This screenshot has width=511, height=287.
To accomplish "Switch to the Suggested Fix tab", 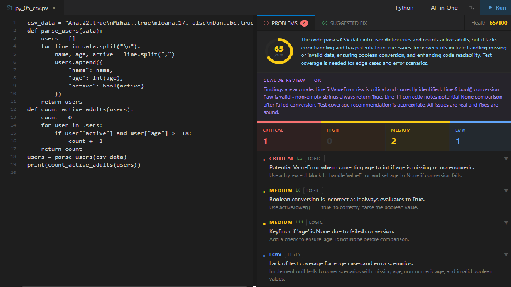I will coord(344,23).
